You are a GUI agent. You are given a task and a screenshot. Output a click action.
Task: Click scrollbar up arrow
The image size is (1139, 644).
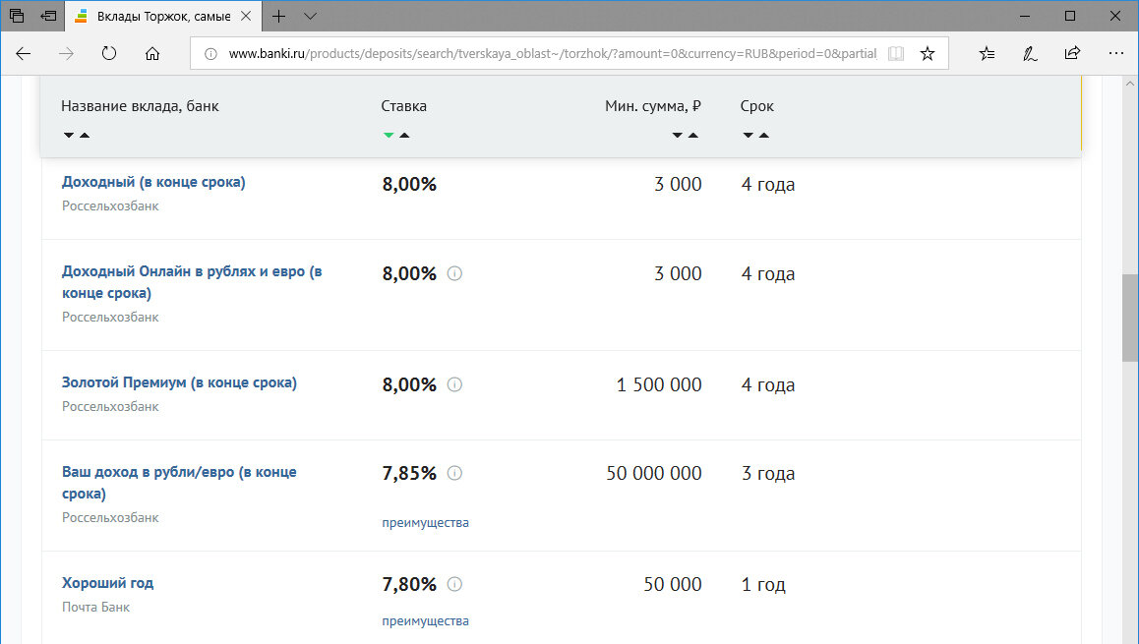coord(1129,84)
